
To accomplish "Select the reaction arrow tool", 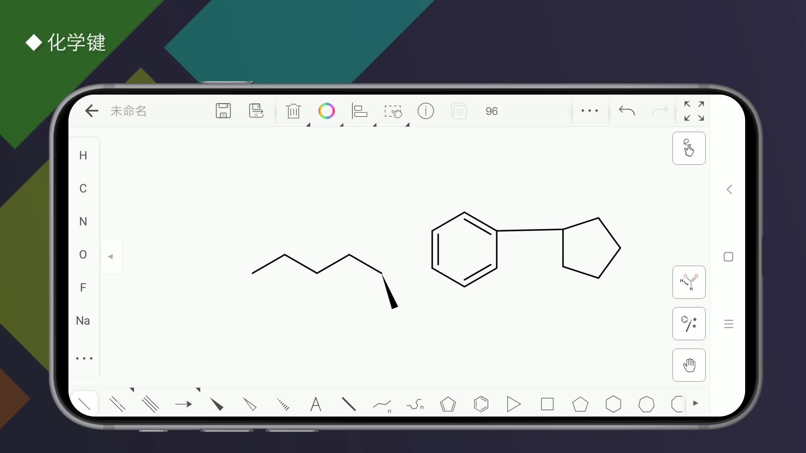I will pos(183,404).
